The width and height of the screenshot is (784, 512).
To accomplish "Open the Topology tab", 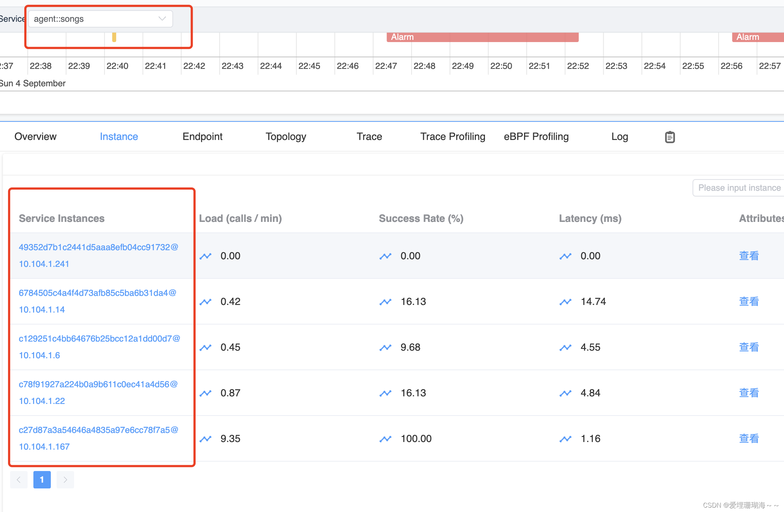I will tap(286, 136).
